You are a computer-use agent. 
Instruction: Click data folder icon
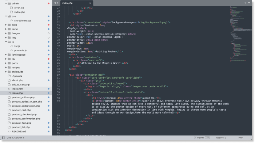coord(9,25)
